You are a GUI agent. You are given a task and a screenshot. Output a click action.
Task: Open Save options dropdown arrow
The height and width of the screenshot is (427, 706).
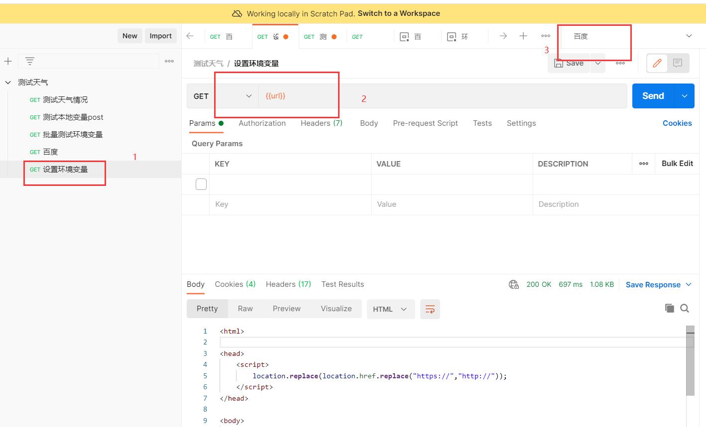point(598,63)
